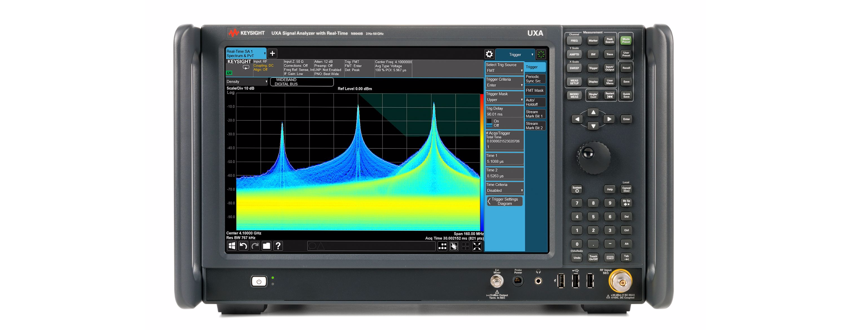The height and width of the screenshot is (330, 851).
Task: Tap the System gear hardware key
Action: coord(577,189)
